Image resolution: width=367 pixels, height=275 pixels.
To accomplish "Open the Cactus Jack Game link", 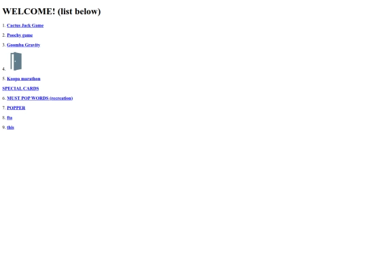I will tap(25, 26).
